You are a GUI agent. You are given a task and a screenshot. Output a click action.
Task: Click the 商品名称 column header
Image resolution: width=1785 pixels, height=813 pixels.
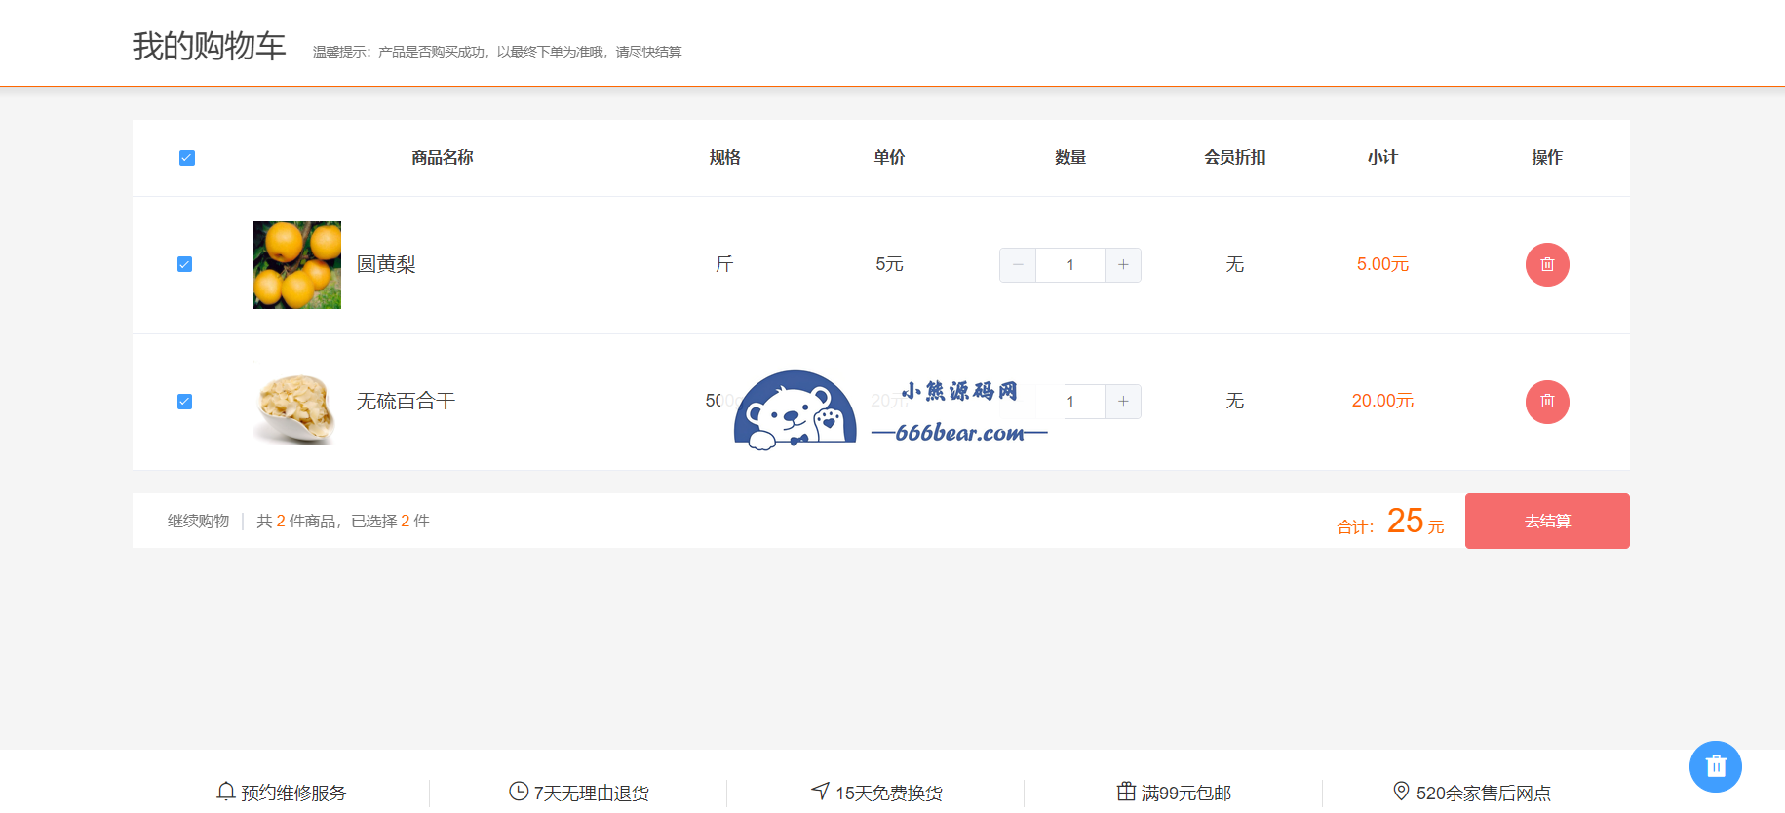coord(443,157)
